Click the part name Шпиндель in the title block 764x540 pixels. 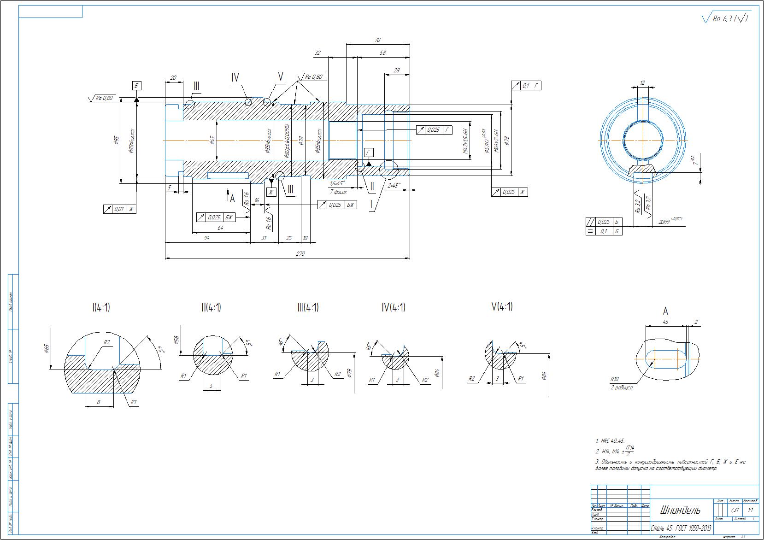pos(680,510)
